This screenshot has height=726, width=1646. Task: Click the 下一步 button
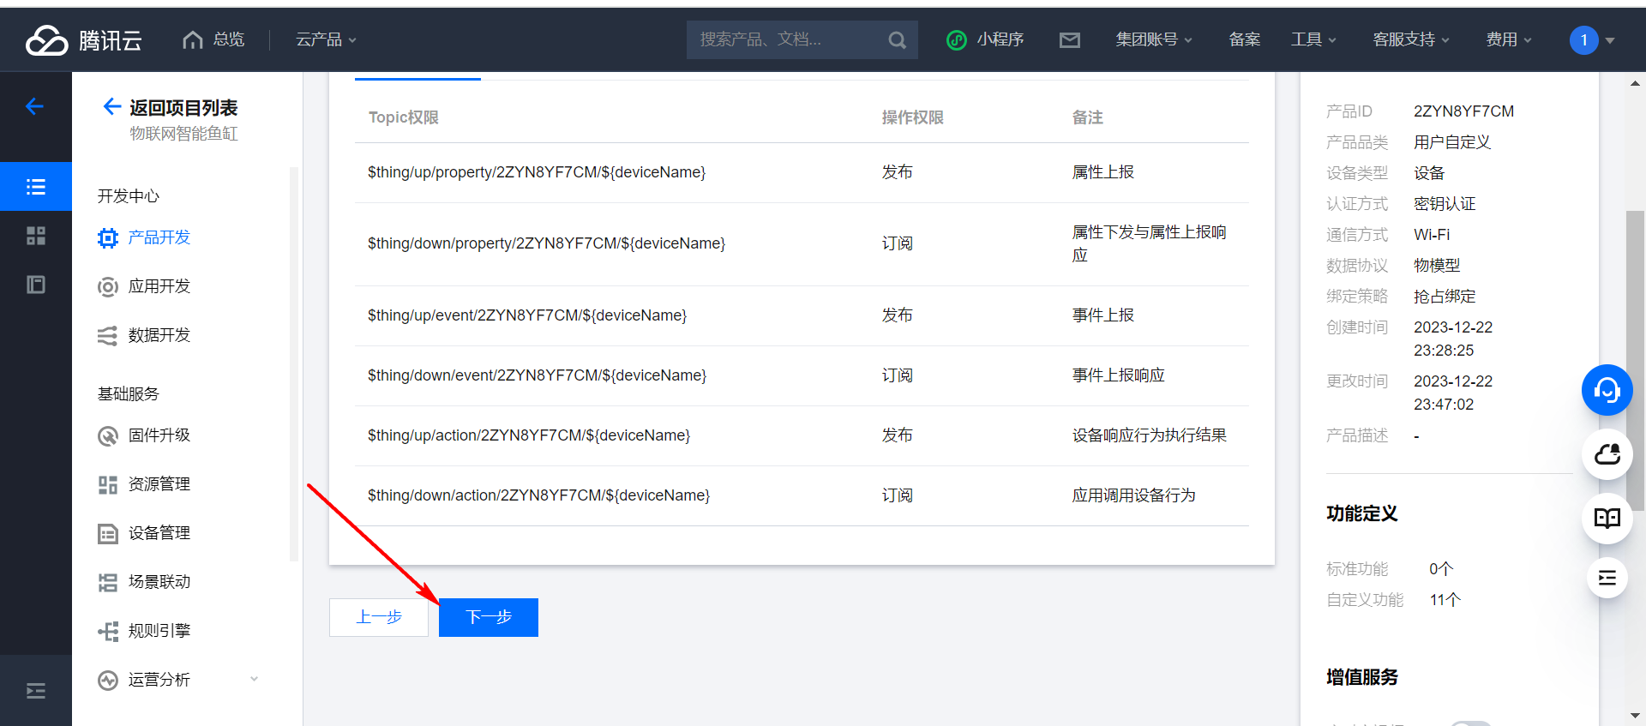(x=489, y=617)
